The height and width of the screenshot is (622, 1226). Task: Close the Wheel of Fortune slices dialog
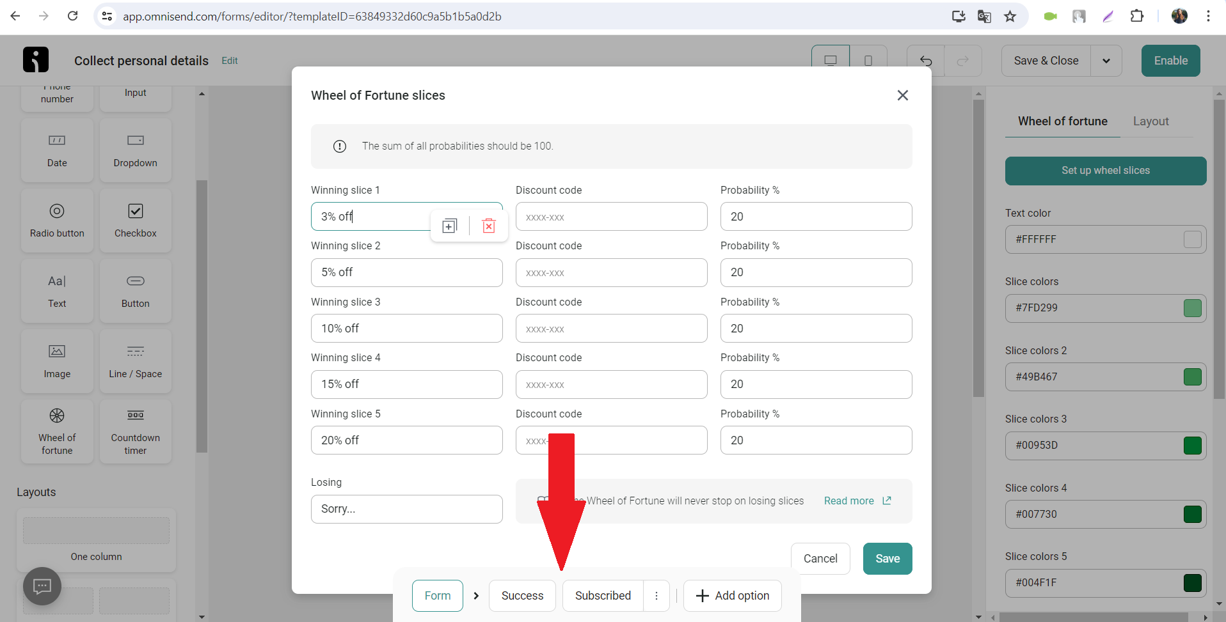pos(903,95)
